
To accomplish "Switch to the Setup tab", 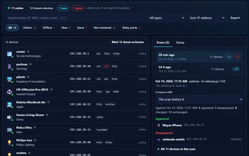I will coord(180,42).
